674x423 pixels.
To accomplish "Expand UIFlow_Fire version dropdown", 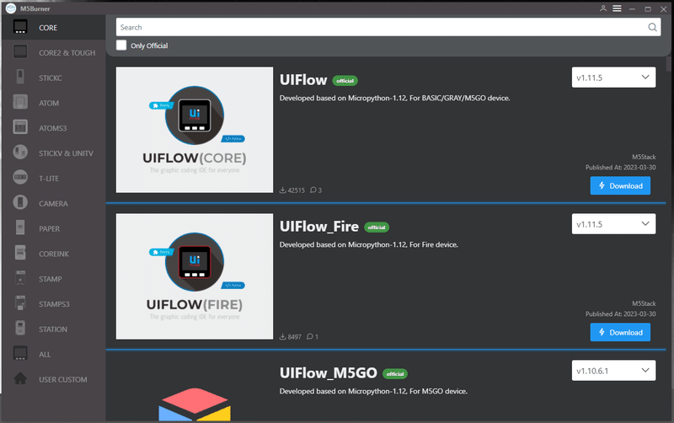I will [x=613, y=224].
